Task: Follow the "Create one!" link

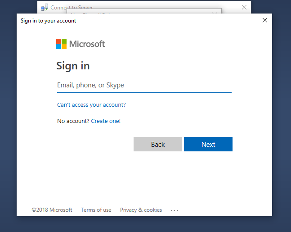Action: pos(106,121)
